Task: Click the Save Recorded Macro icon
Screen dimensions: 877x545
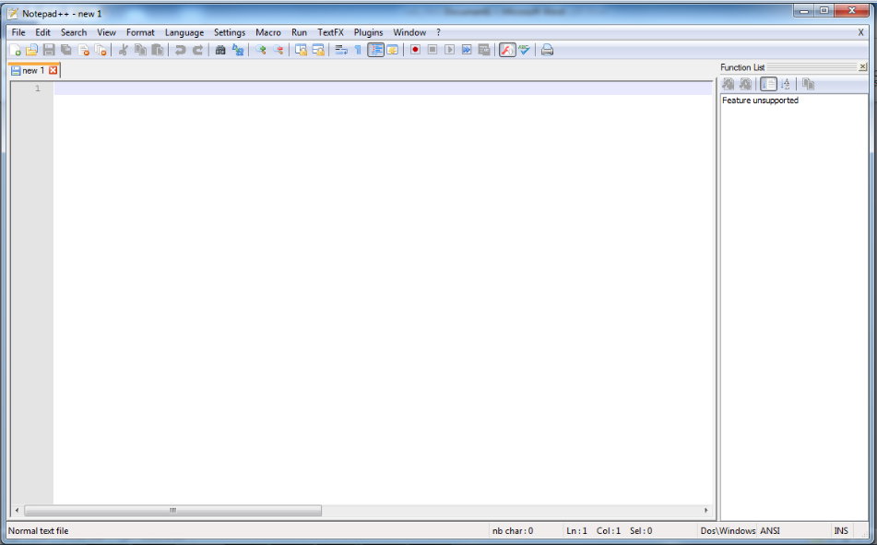Action: [x=484, y=50]
